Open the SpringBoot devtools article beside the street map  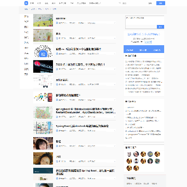[x=82, y=126]
